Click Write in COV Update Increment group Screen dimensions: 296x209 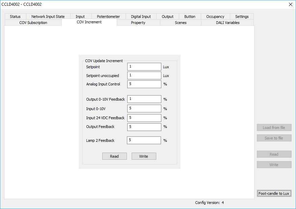coord(144,156)
